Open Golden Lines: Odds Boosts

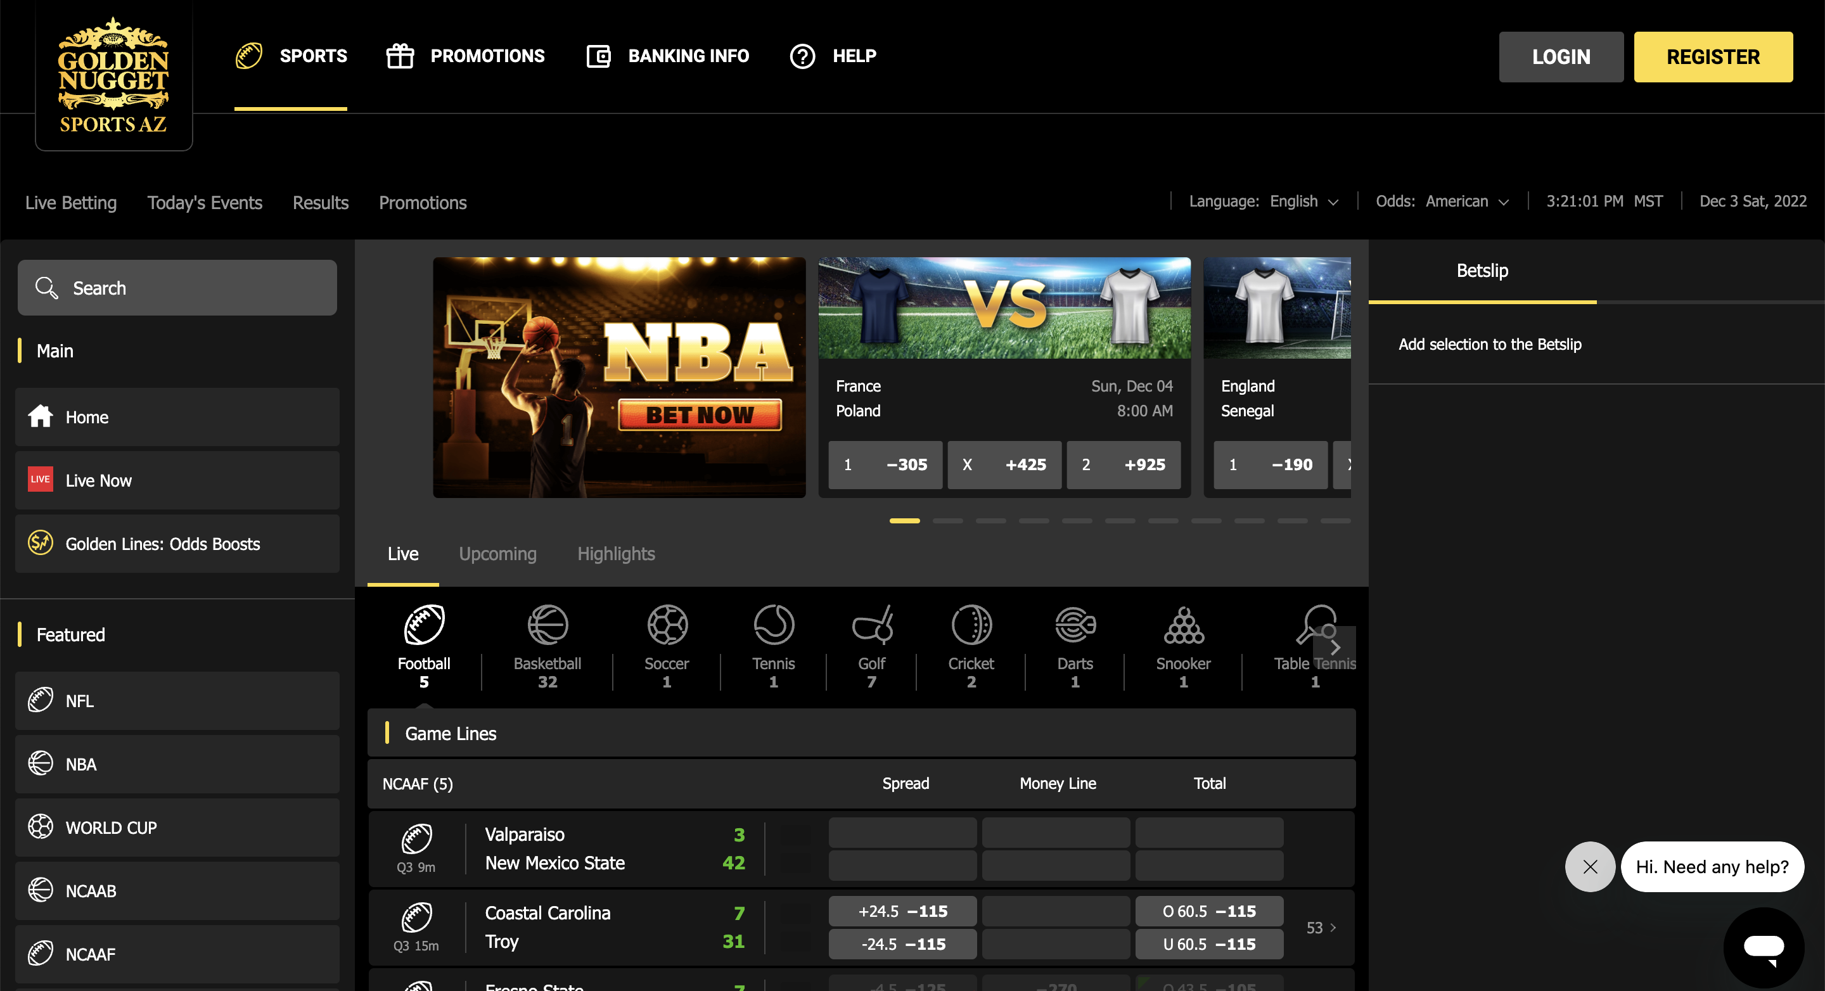pyautogui.click(x=177, y=543)
